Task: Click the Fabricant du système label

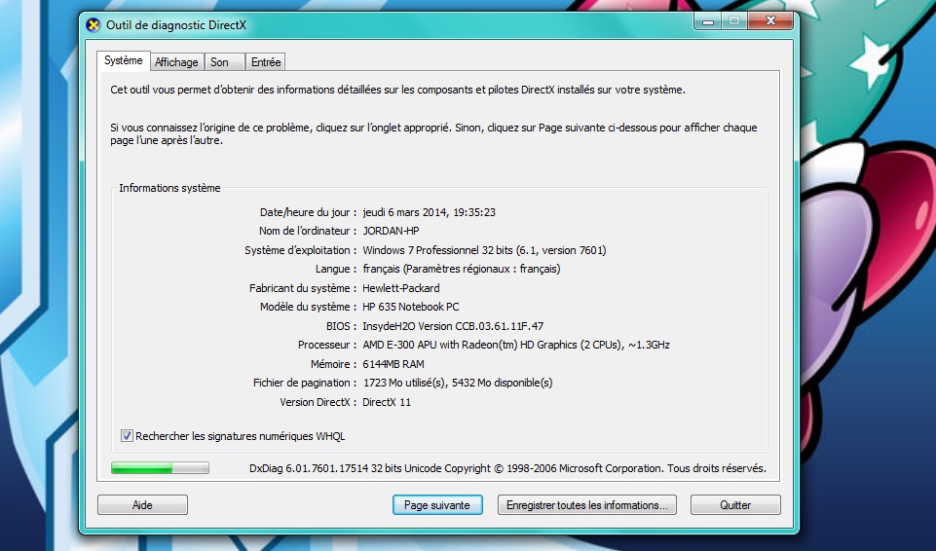Action: 303,288
